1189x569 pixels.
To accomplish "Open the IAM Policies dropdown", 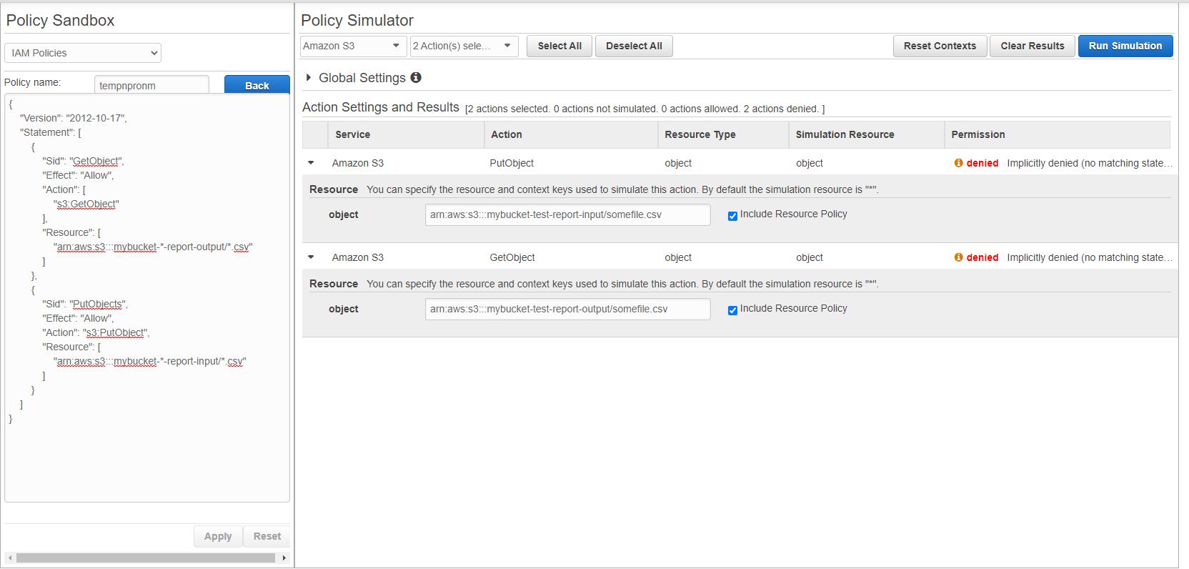I will click(x=83, y=53).
